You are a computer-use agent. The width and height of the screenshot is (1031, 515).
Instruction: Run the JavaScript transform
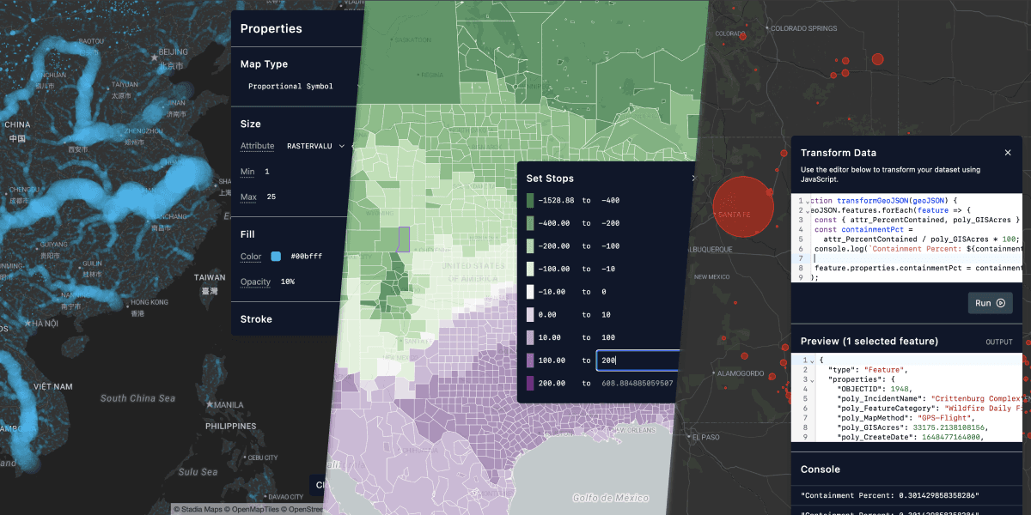click(x=990, y=303)
